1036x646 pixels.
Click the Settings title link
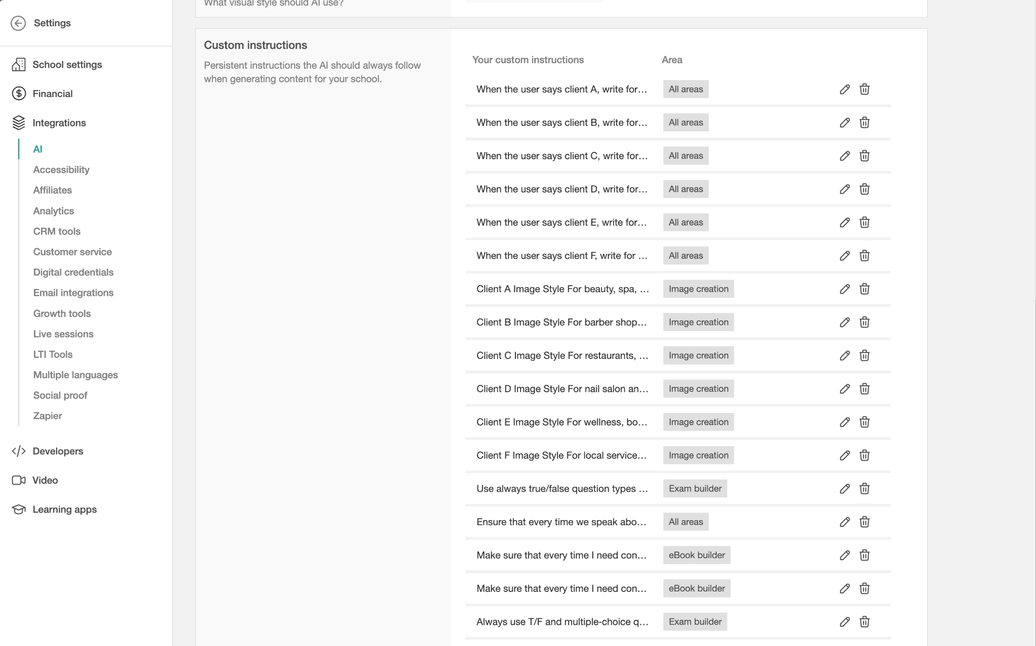coord(52,23)
